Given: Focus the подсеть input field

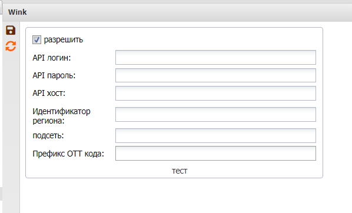Looking at the screenshot, I should (215, 135).
